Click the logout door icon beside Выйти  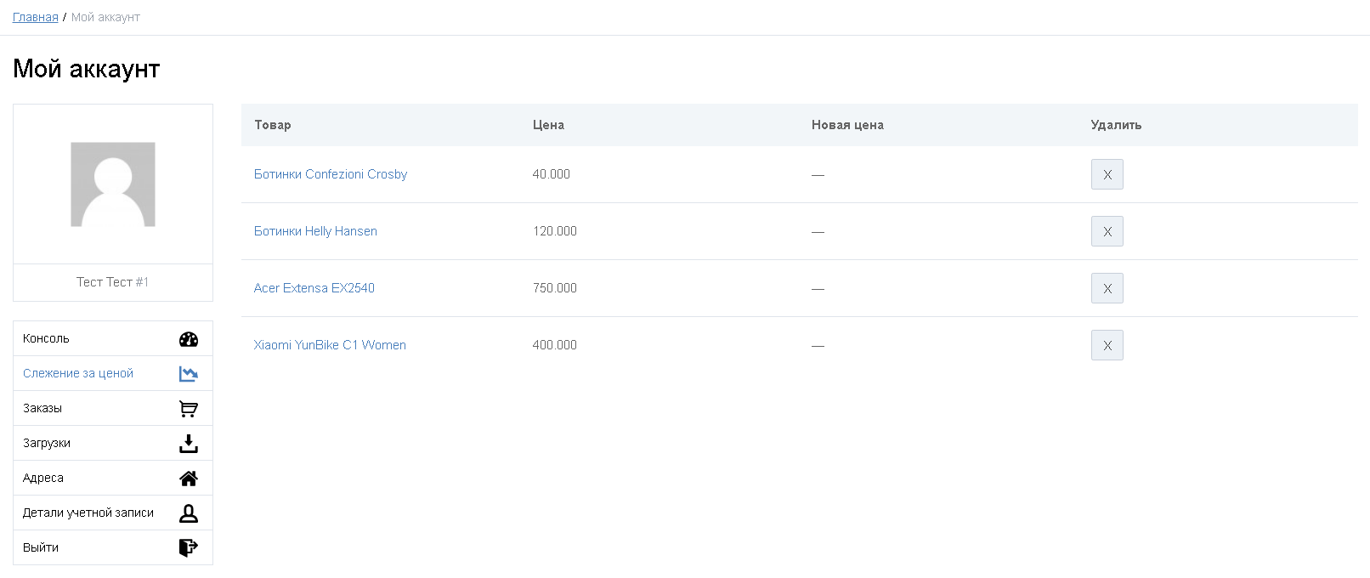(x=189, y=548)
